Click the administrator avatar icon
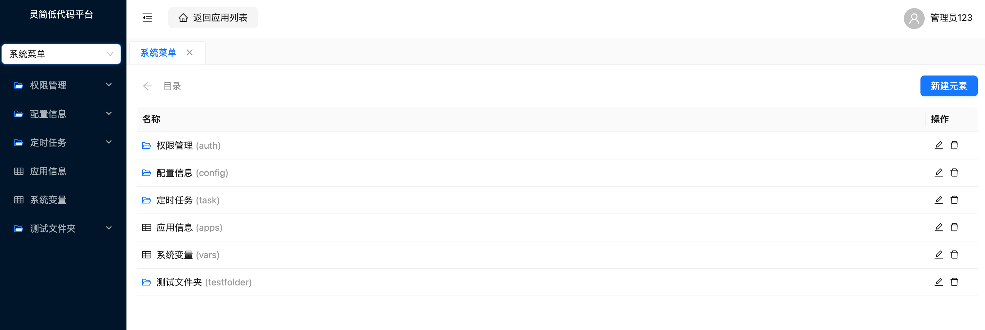The height and width of the screenshot is (330, 985). (x=914, y=18)
